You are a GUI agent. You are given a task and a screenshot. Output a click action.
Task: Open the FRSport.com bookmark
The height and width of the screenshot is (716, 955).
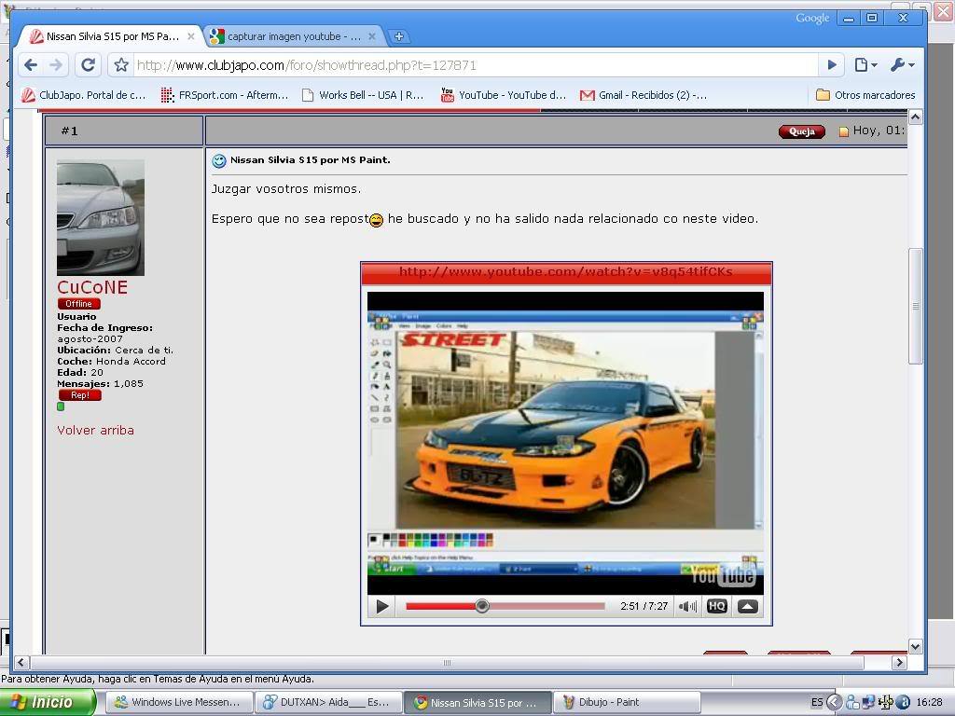[225, 95]
